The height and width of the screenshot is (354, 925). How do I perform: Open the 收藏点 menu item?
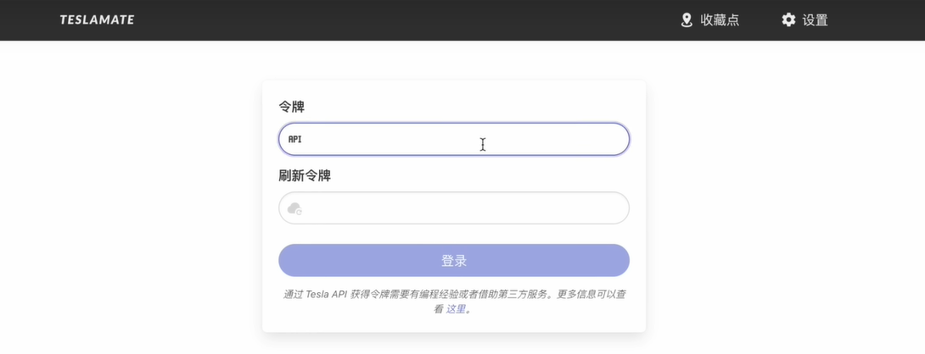tap(719, 19)
